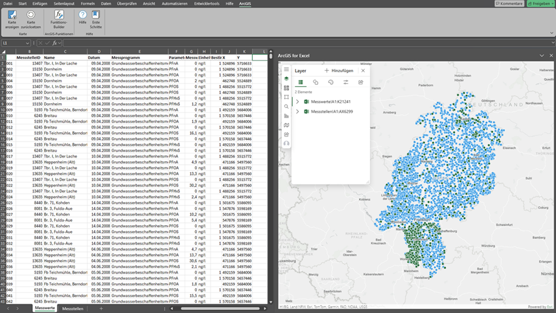Click the share icon in map sidebar
The width and height of the screenshot is (556, 313).
point(287,134)
